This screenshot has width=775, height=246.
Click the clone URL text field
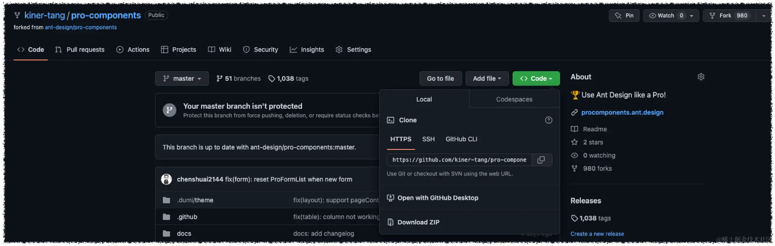[459, 160]
